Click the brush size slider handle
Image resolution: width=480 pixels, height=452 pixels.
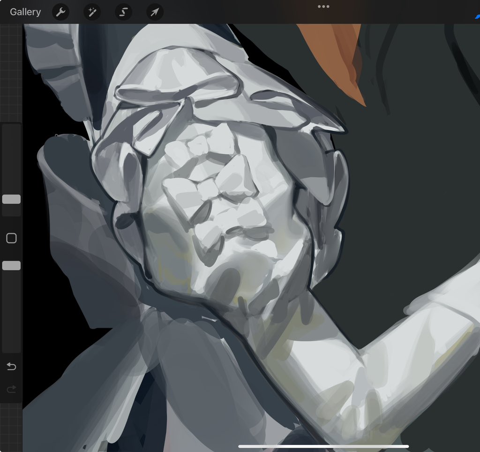tap(11, 199)
